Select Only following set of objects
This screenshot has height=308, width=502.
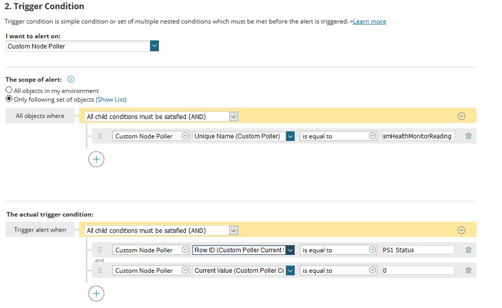click(9, 99)
